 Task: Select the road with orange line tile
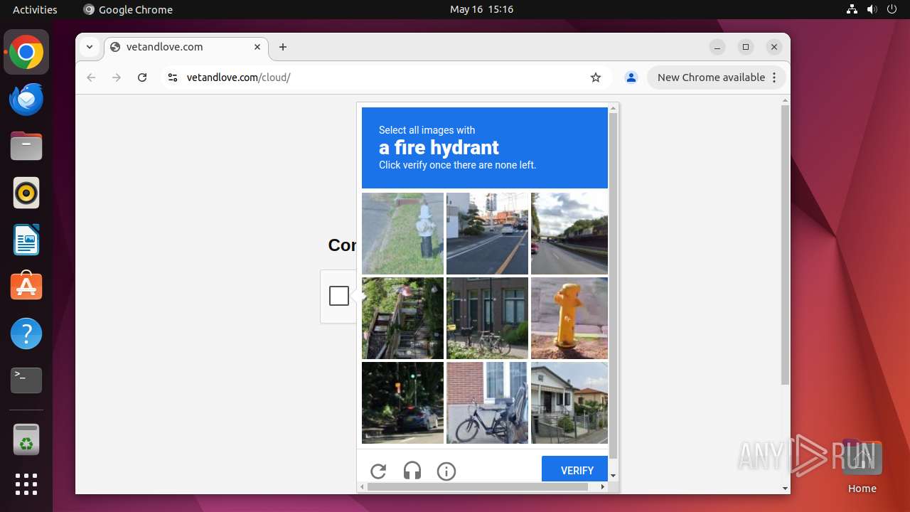click(487, 233)
